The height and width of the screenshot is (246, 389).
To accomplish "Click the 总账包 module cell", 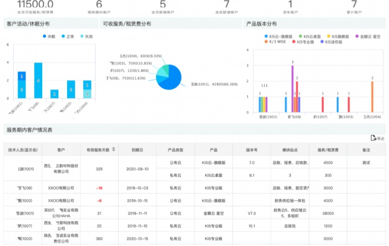I will pyautogui.click(x=290, y=226).
